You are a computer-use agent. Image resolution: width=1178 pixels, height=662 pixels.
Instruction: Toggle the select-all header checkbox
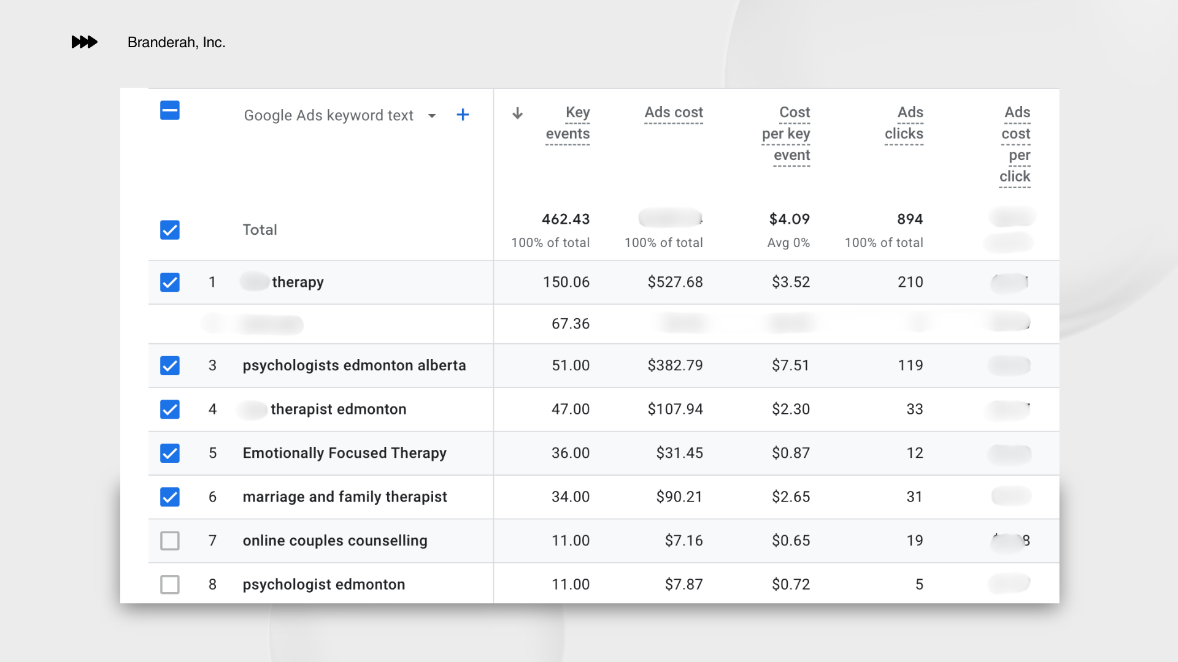(x=170, y=110)
